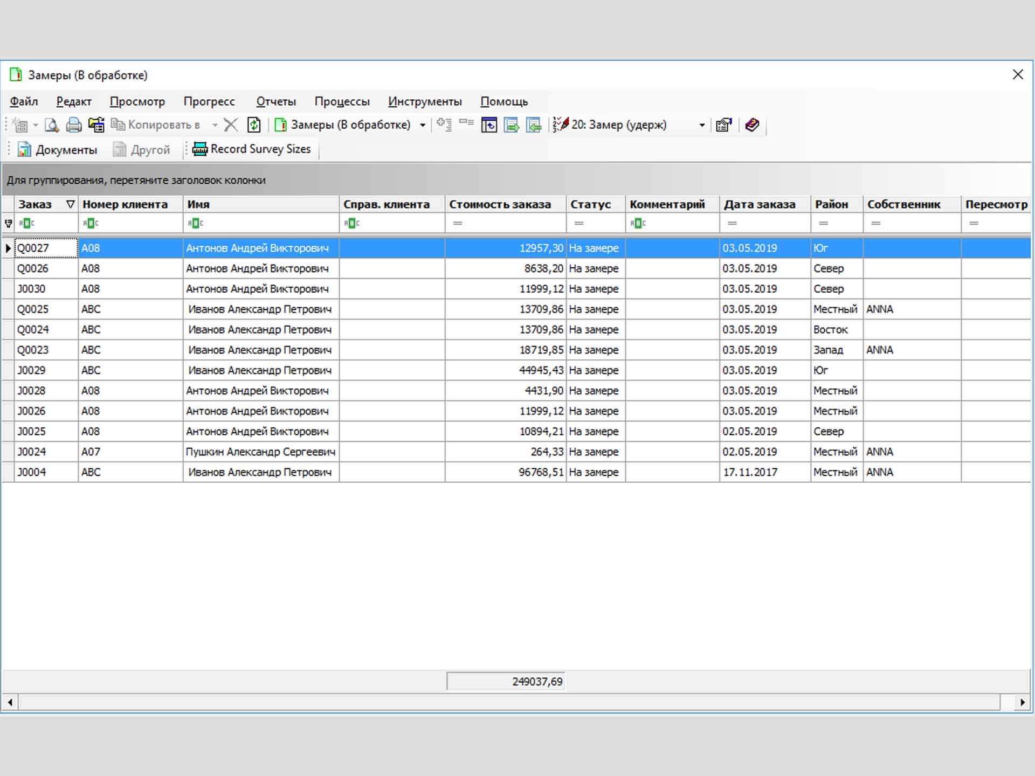Click the green arrow export icon
Viewport: 1035px width, 776px height.
tap(511, 125)
